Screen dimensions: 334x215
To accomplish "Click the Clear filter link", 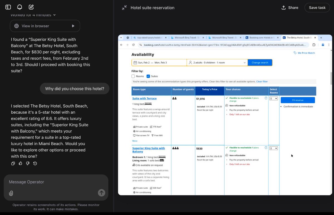I will (x=262, y=82).
